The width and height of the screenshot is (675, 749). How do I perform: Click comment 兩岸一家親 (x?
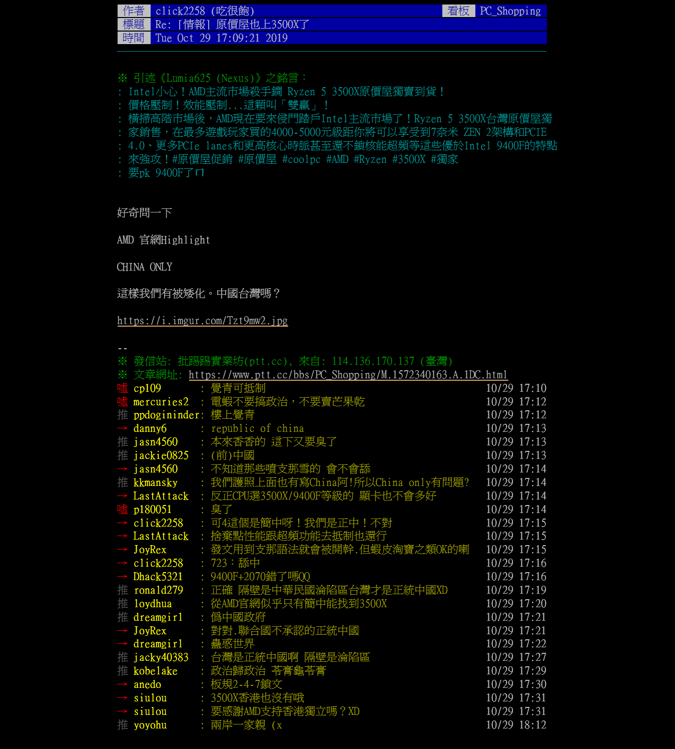click(x=246, y=725)
